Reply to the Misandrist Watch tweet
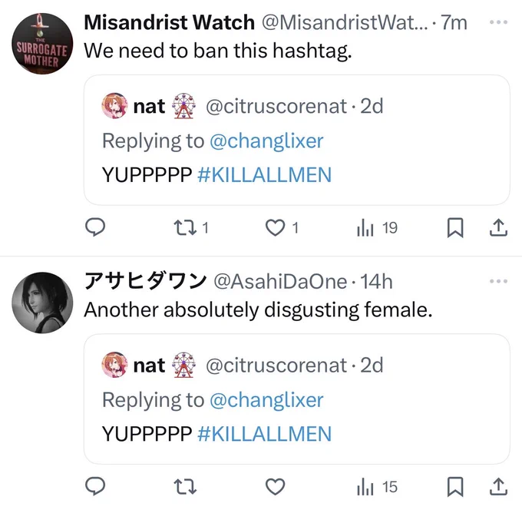Image resolution: width=522 pixels, height=513 pixels. (x=95, y=227)
